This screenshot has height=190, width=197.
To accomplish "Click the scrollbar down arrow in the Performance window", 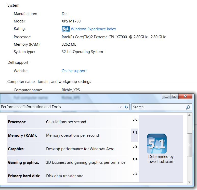I will (x=189, y=182).
